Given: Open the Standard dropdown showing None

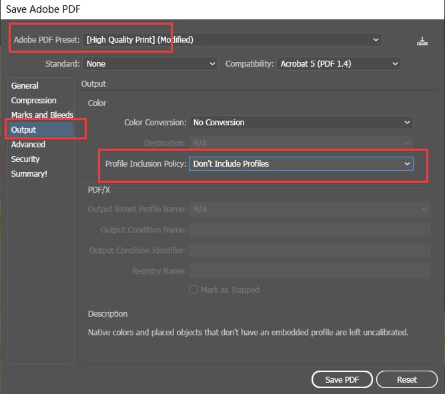Looking at the screenshot, I should tap(150, 64).
